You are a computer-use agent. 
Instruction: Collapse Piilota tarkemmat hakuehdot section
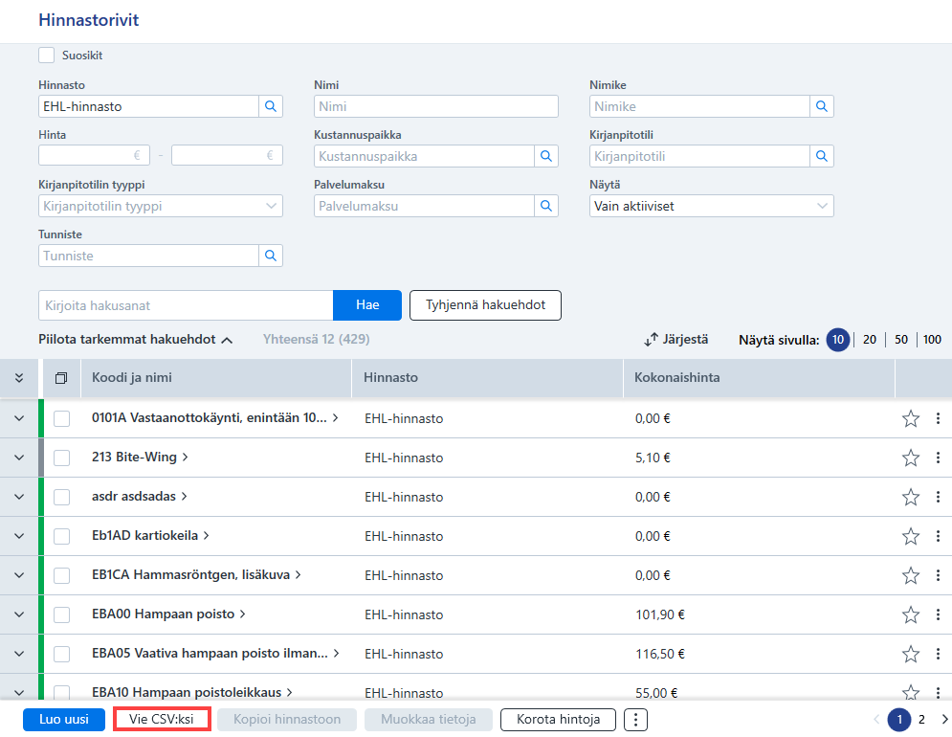(x=136, y=340)
